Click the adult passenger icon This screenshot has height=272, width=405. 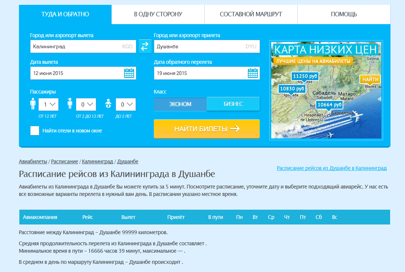click(33, 104)
